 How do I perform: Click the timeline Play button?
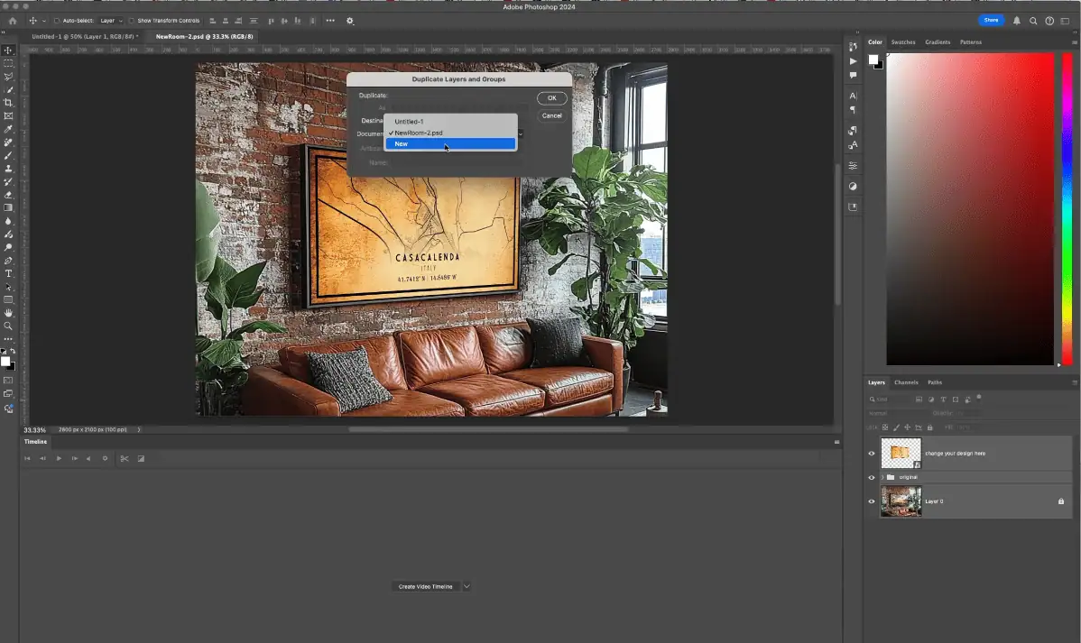[60, 458]
